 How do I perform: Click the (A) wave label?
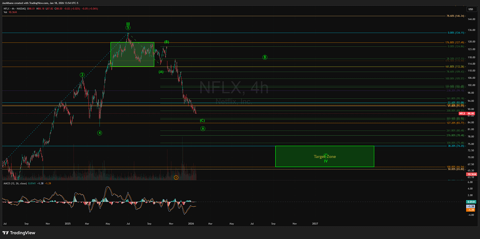click(161, 72)
